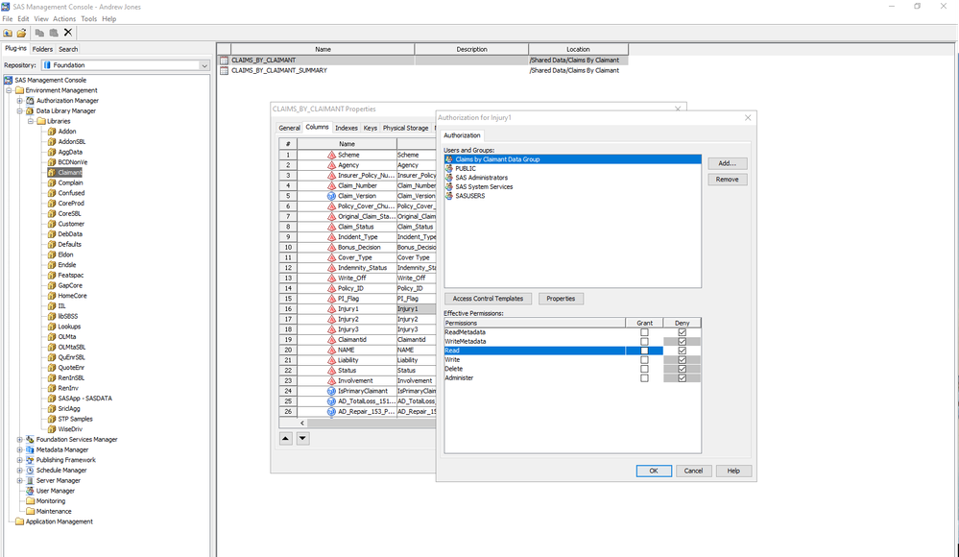This screenshot has width=959, height=557.
Task: Open the Repository Foundation dropdown
Action: (x=204, y=65)
